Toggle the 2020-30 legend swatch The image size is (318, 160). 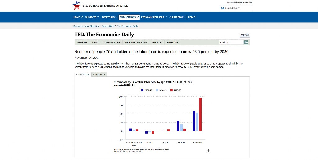(x=171, y=90)
